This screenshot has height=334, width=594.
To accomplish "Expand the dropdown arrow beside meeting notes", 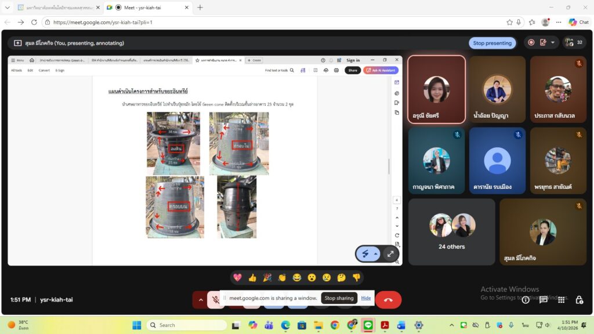I will point(553,43).
